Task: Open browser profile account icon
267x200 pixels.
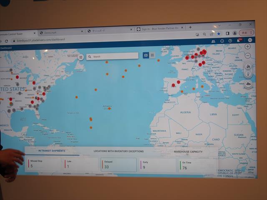Action: [x=234, y=33]
